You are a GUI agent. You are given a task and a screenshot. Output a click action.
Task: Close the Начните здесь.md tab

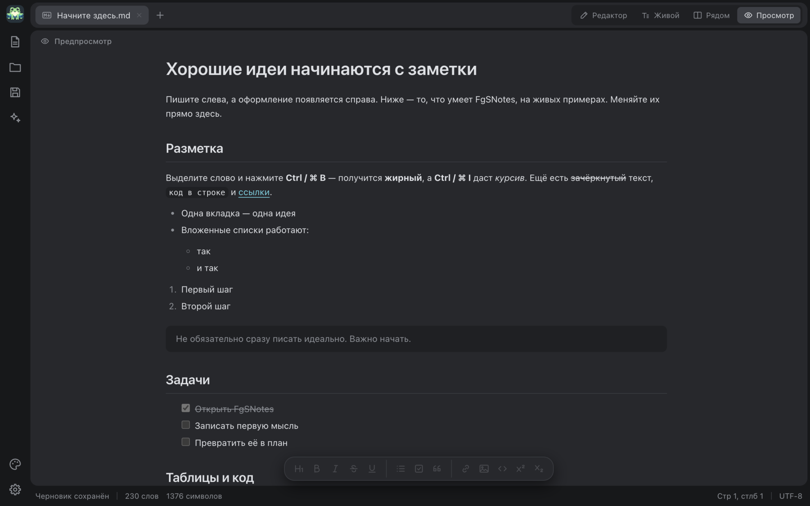click(139, 15)
